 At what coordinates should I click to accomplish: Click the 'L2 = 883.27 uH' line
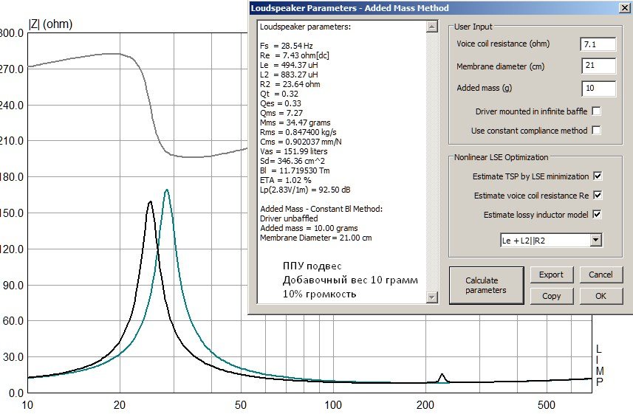(289, 75)
